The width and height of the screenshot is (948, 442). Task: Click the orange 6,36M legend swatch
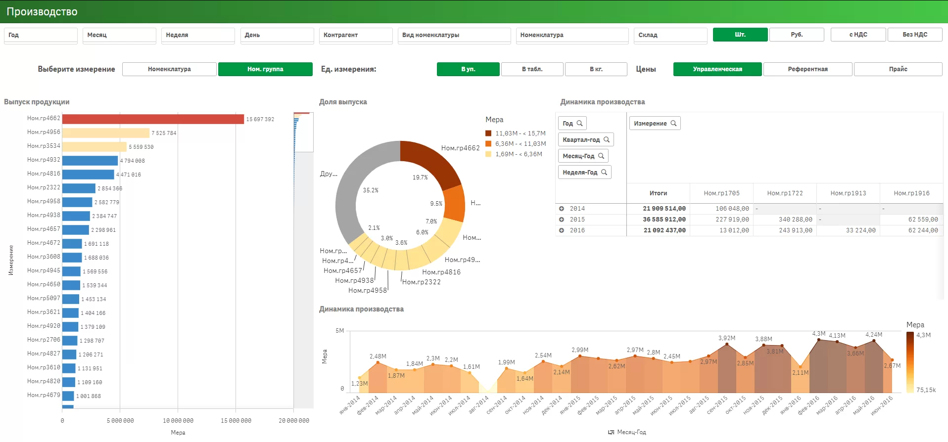pos(488,144)
